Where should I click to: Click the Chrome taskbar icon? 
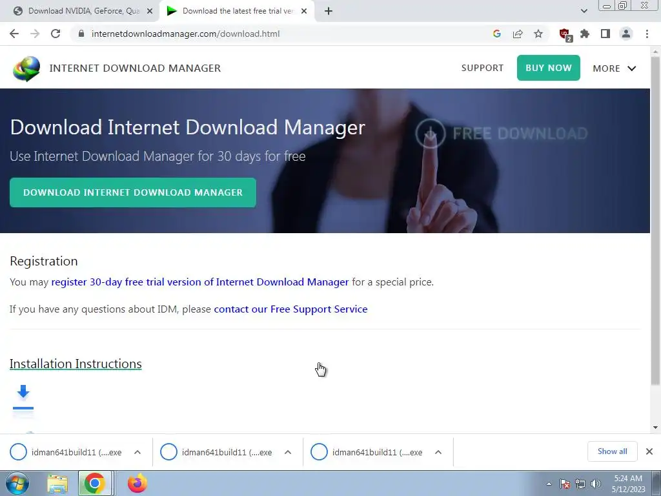pos(94,483)
